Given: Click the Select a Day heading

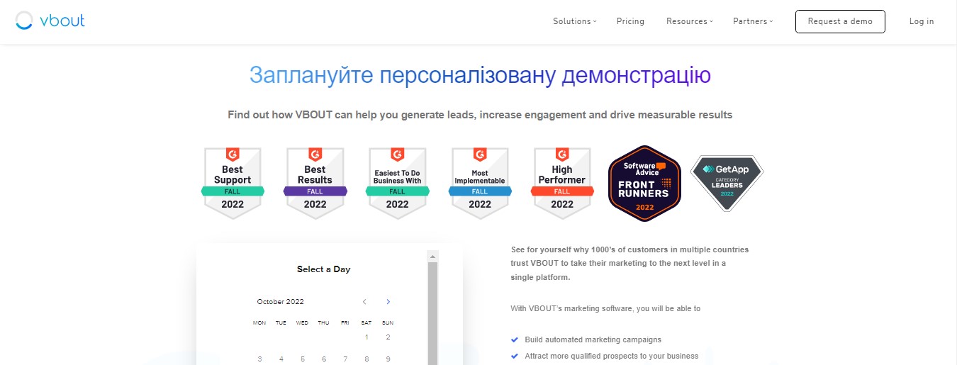Looking at the screenshot, I should click(323, 269).
